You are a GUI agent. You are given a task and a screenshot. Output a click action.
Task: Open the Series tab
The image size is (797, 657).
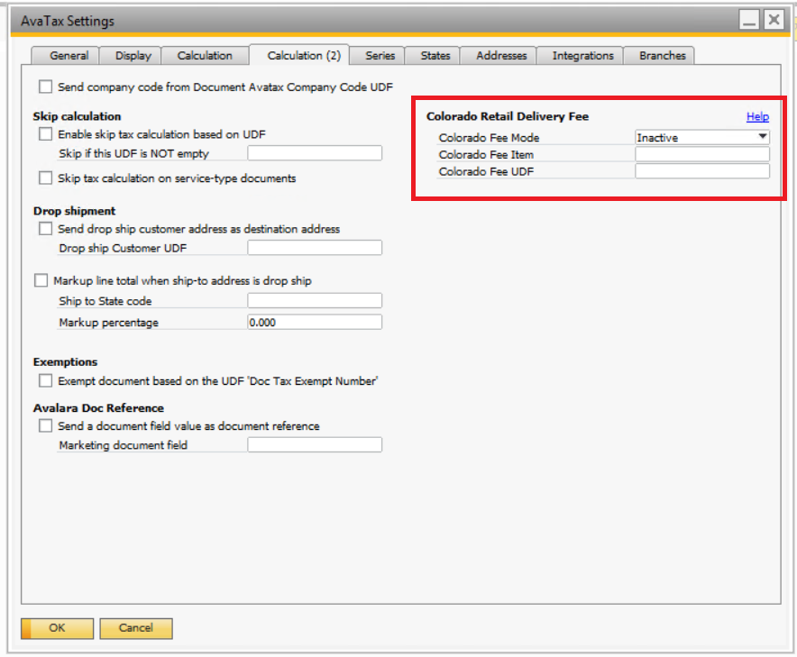377,55
